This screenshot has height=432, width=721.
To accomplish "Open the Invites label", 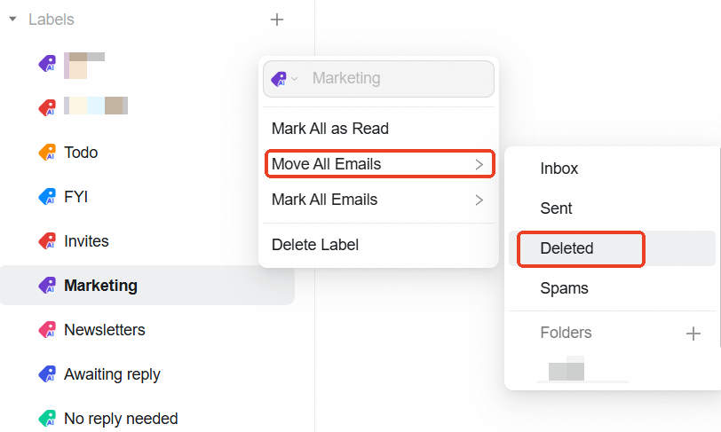I will point(86,240).
